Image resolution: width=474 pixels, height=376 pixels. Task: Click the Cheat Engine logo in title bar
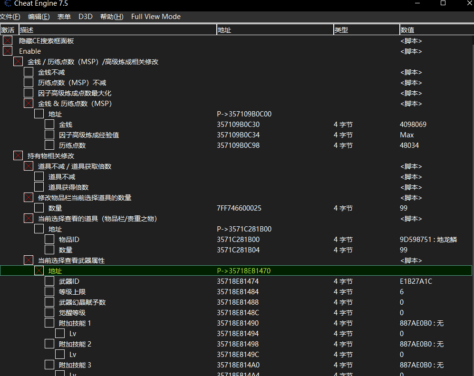(7, 4)
